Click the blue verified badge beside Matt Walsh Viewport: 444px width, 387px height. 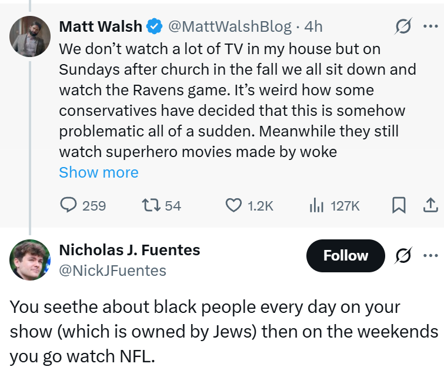(x=155, y=26)
